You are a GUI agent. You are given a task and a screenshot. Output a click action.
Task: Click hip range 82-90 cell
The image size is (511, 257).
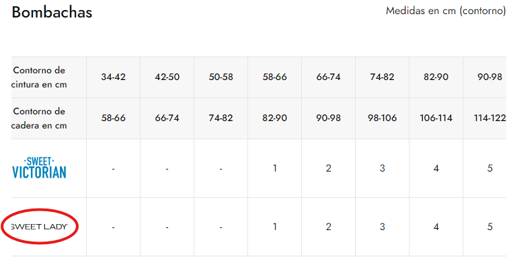click(x=275, y=118)
